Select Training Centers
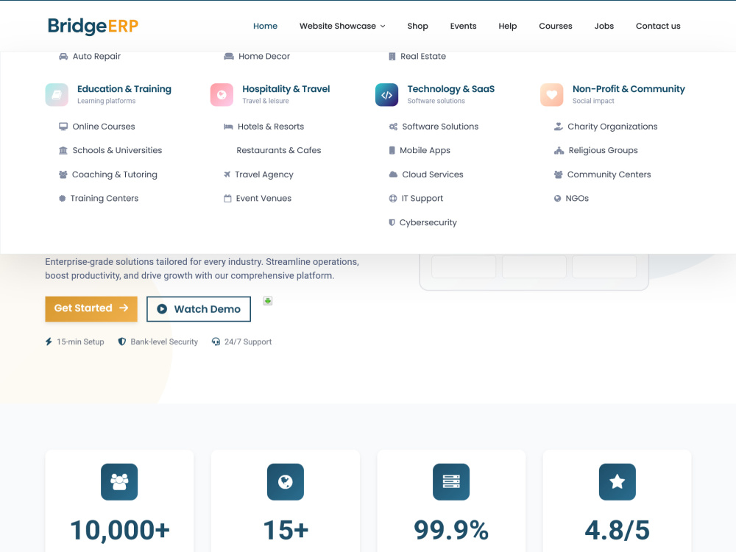 (105, 199)
